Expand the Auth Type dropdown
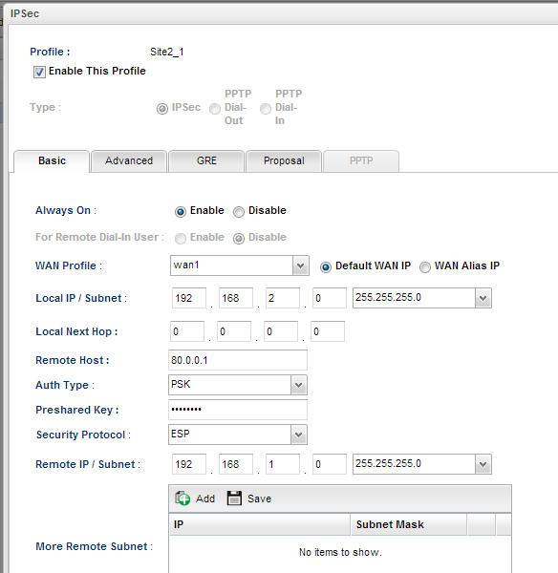Viewport: 558px width, 573px height. tap(299, 385)
